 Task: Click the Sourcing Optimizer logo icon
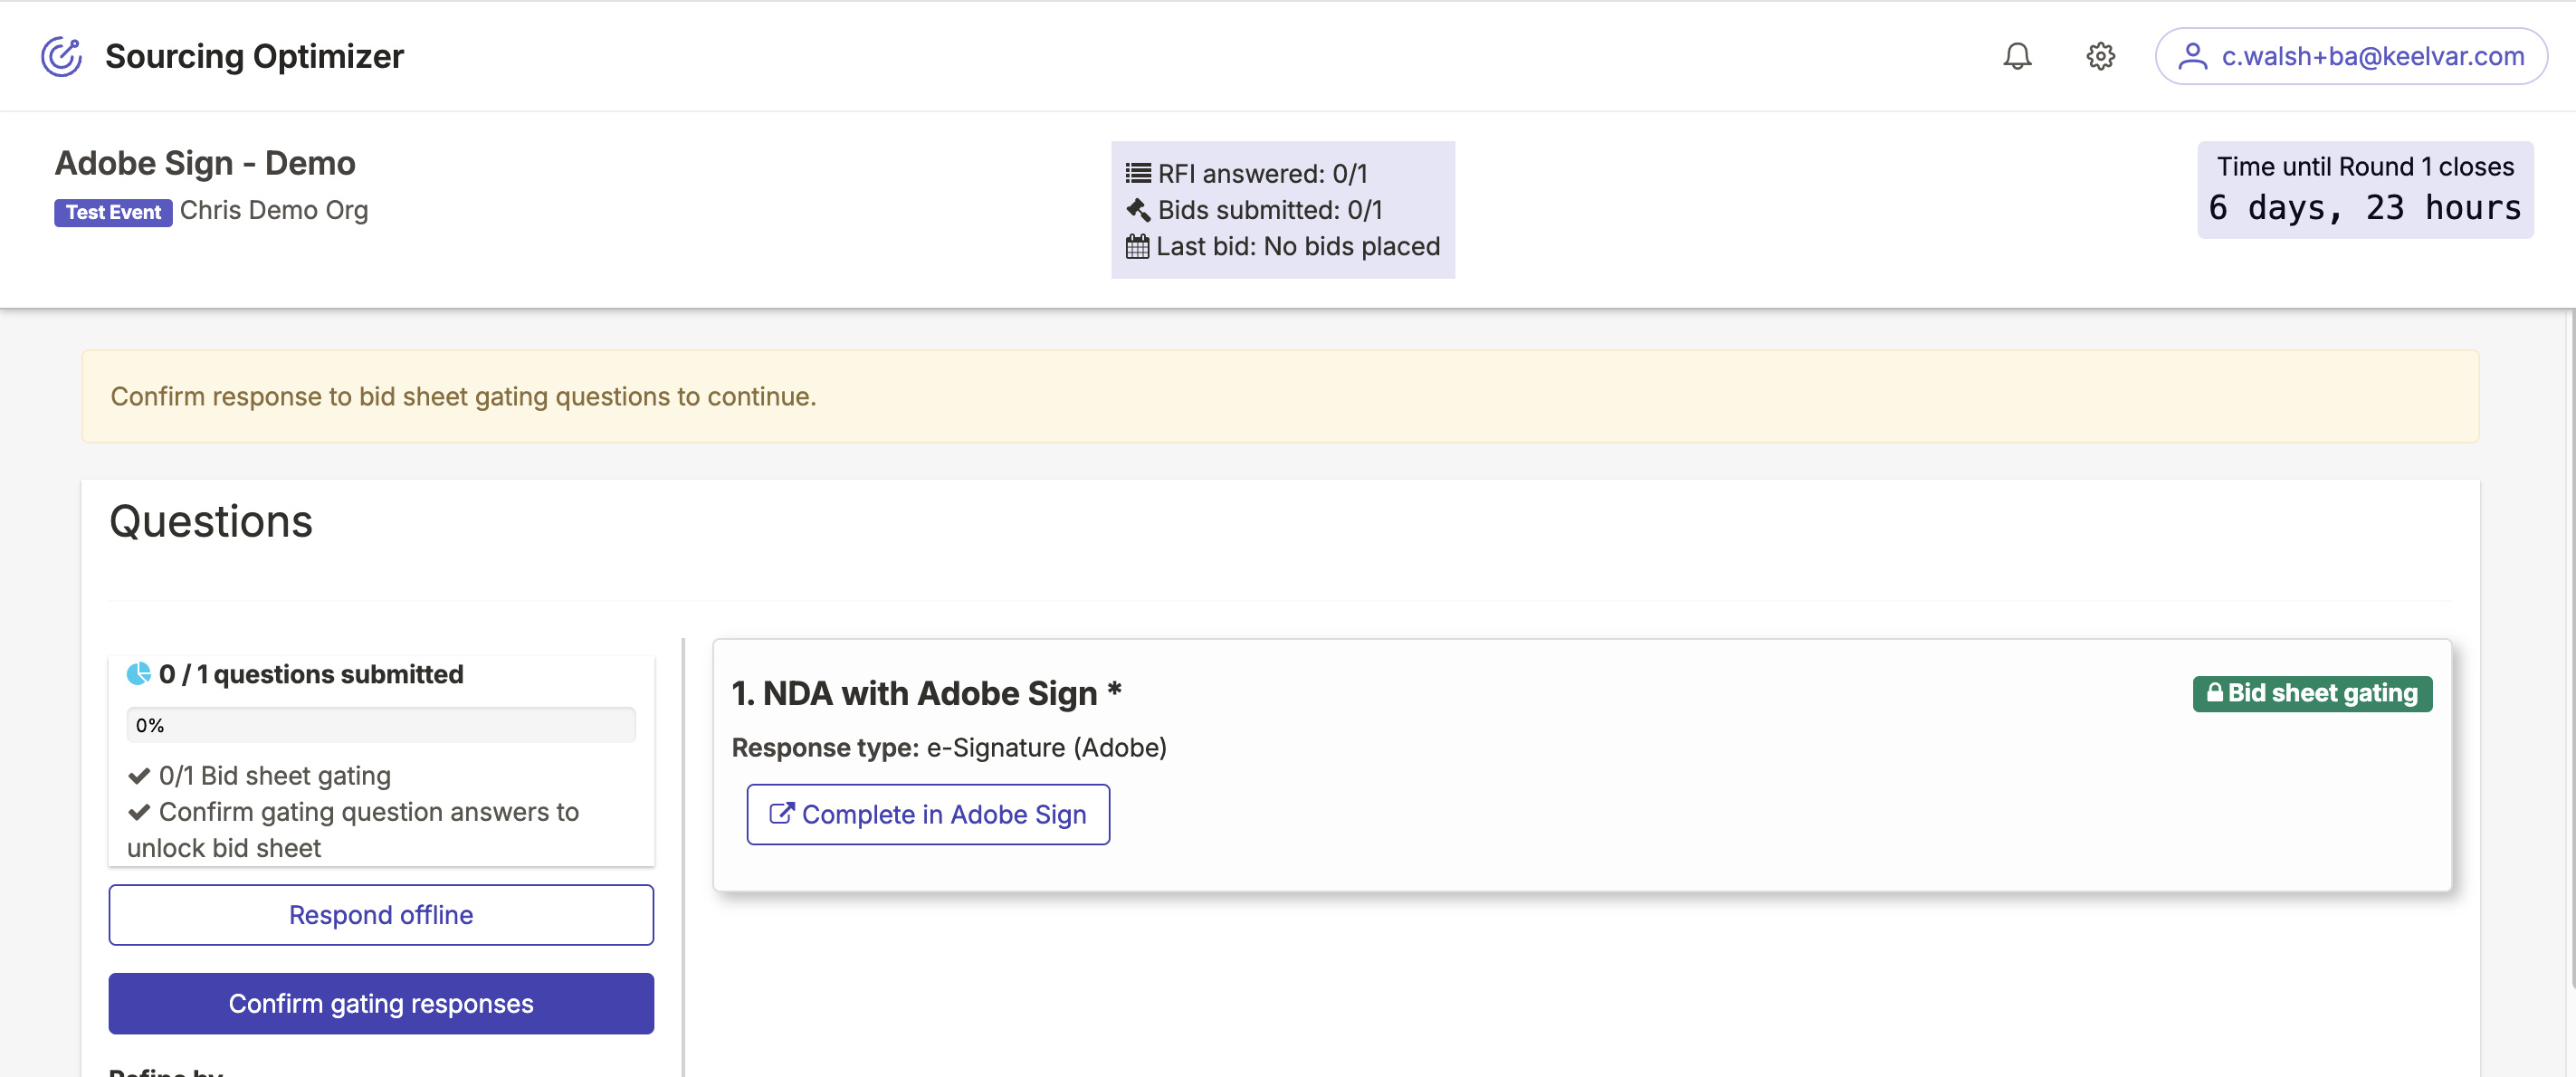coord(61,56)
